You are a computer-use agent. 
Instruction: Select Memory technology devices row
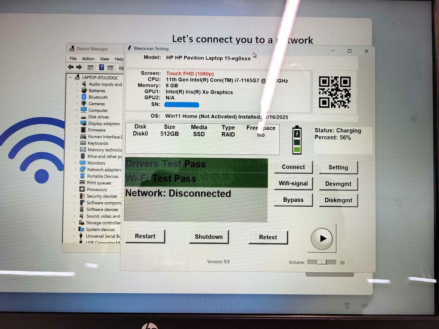(101, 150)
